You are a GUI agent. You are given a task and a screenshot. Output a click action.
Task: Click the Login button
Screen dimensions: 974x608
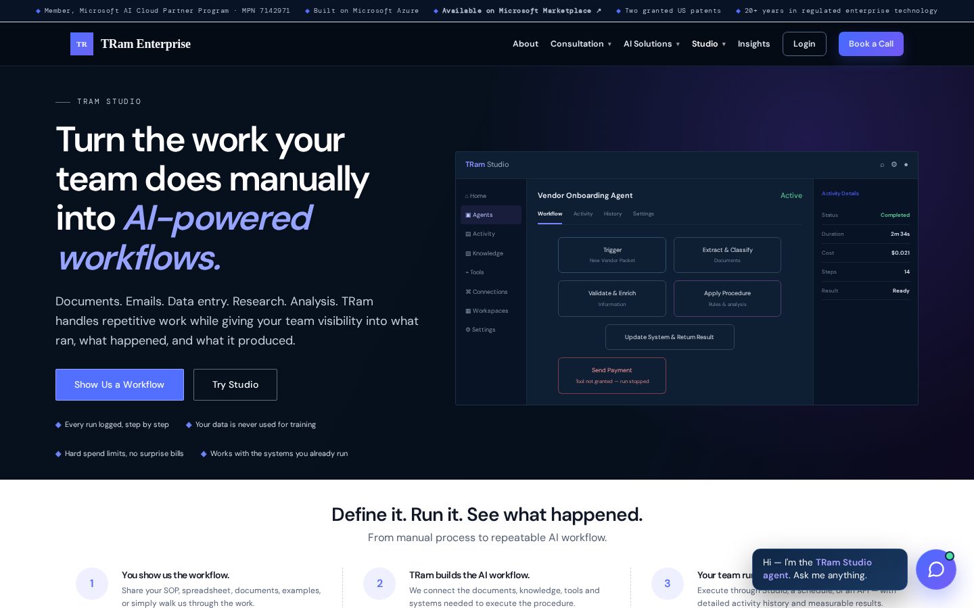(x=804, y=44)
